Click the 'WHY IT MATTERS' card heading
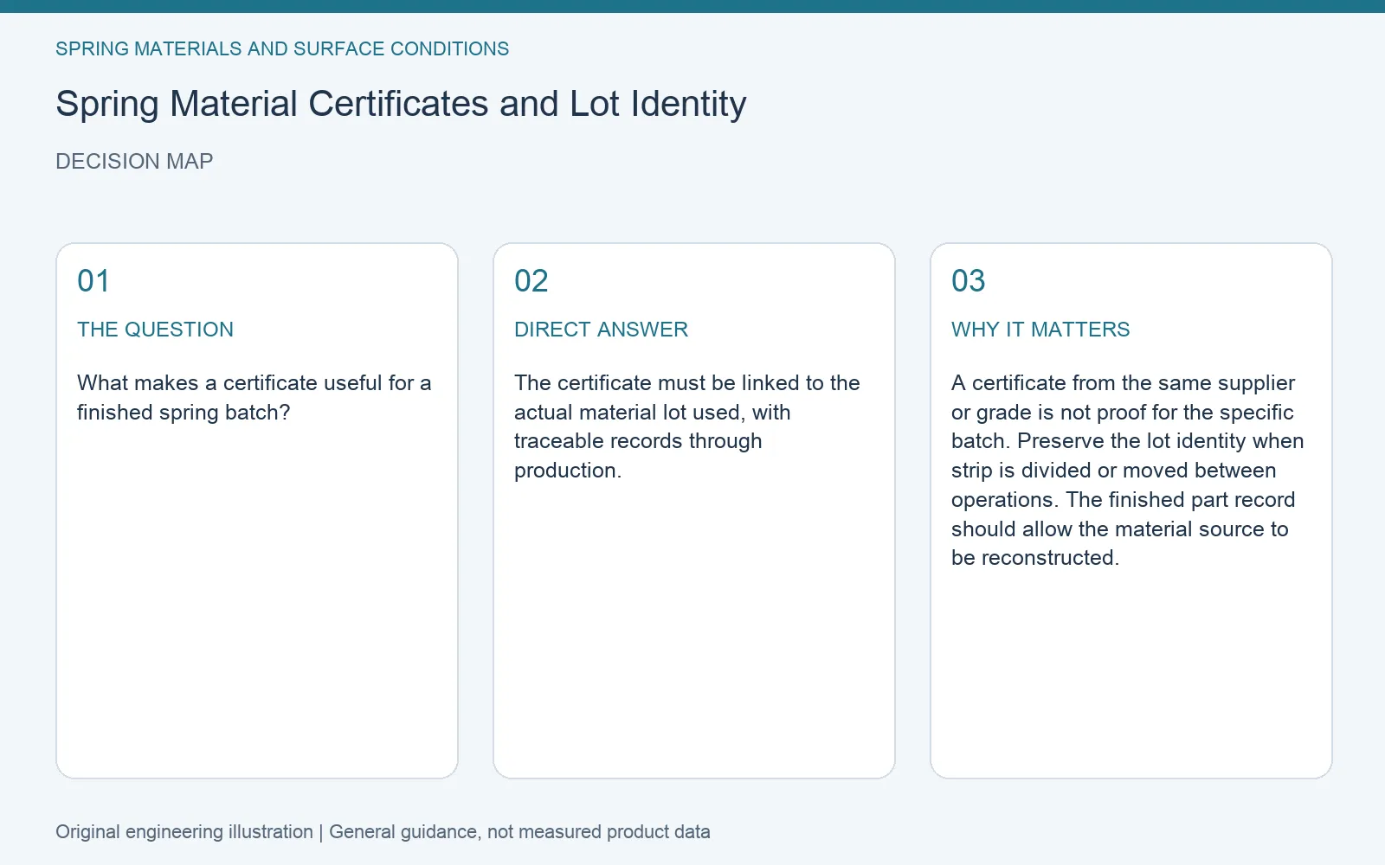The image size is (1385, 865). [x=1040, y=330]
